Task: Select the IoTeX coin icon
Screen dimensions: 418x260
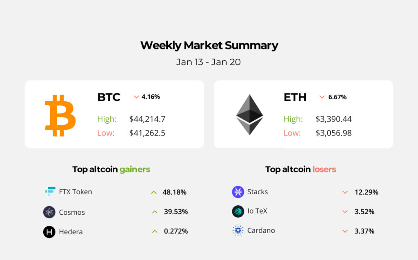Action: click(238, 211)
